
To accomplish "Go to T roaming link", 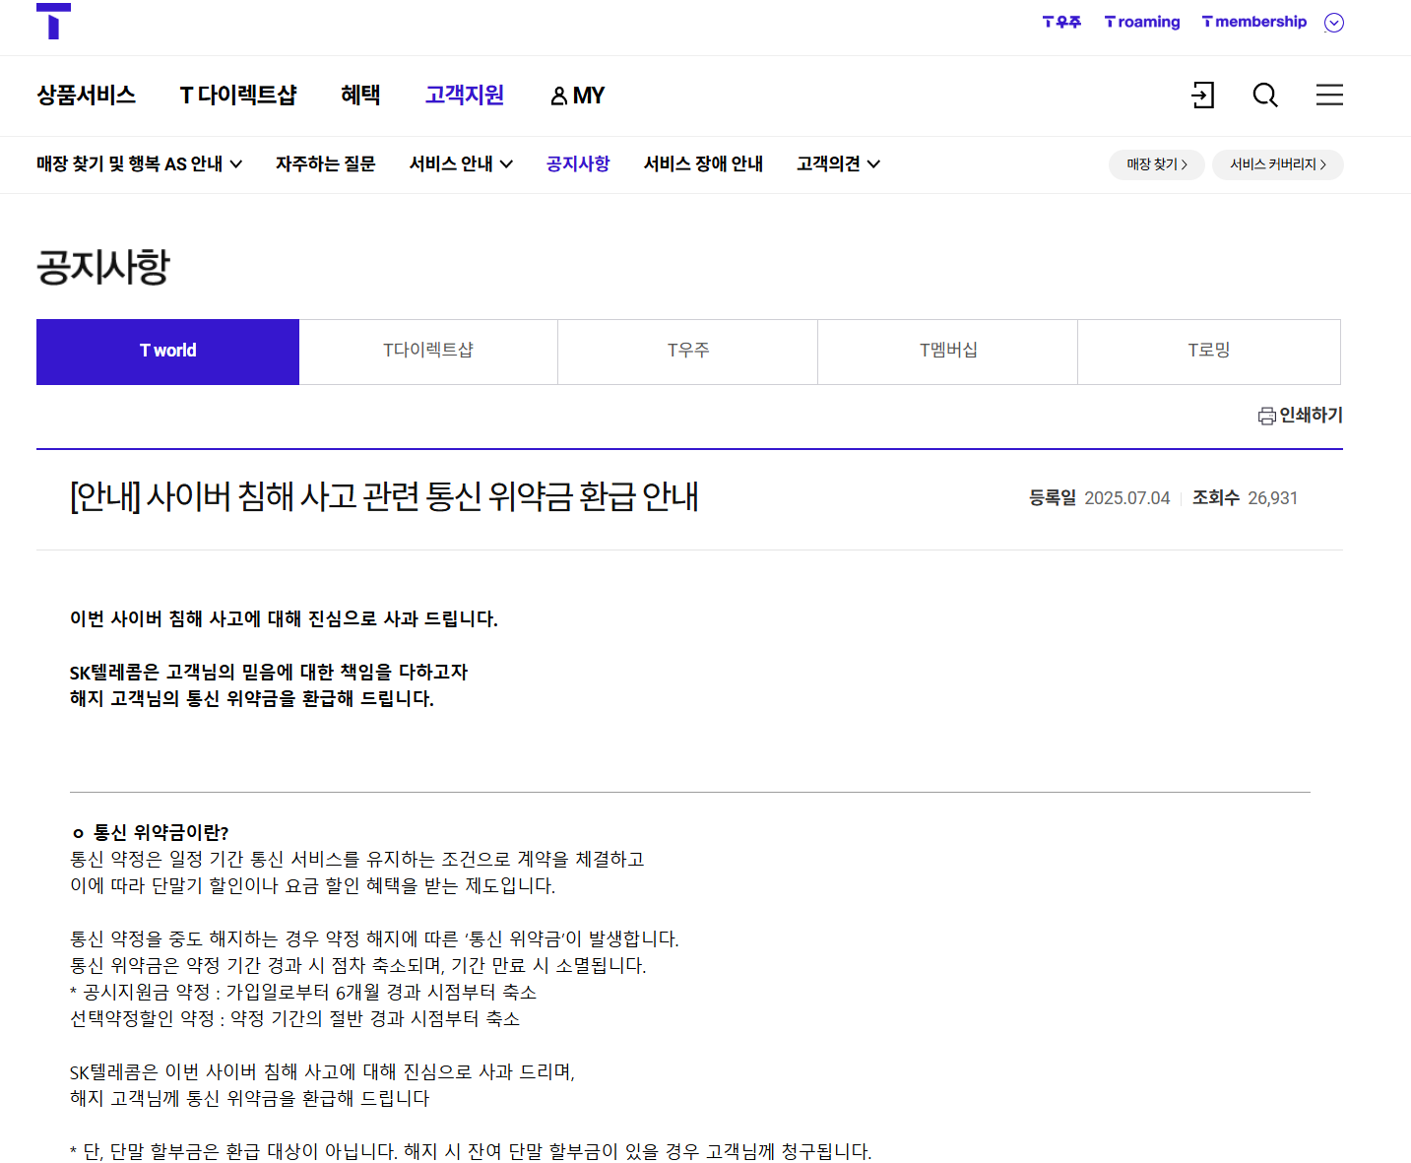I will point(1142,22).
